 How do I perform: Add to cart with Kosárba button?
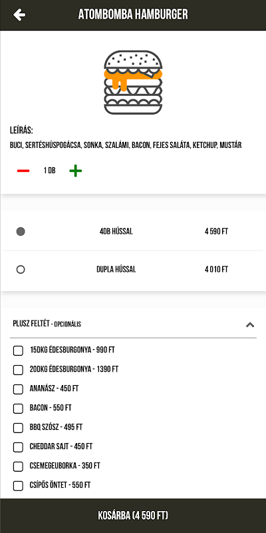tap(133, 516)
